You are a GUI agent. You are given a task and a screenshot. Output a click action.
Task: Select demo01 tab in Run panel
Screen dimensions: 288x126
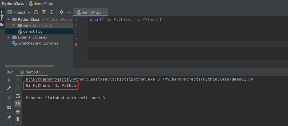pyautogui.click(x=33, y=72)
